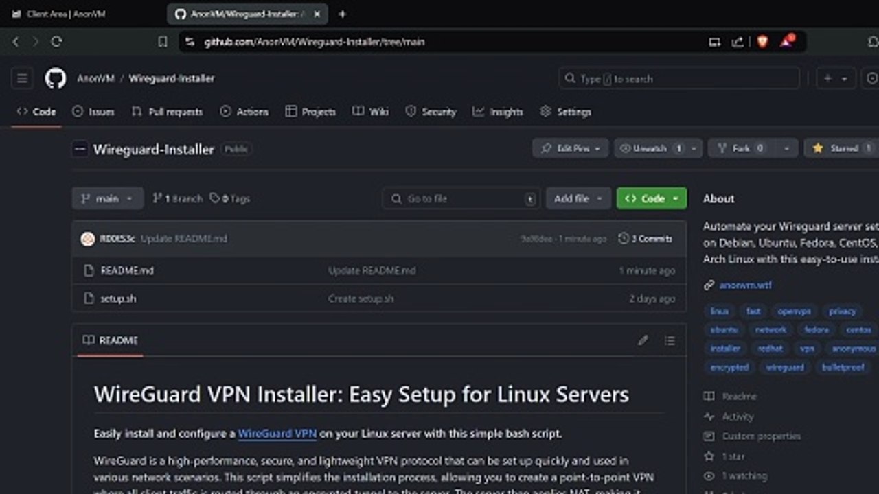Open the Create setup.sh commit message
Screen dimensions: 879x494
click(x=361, y=298)
